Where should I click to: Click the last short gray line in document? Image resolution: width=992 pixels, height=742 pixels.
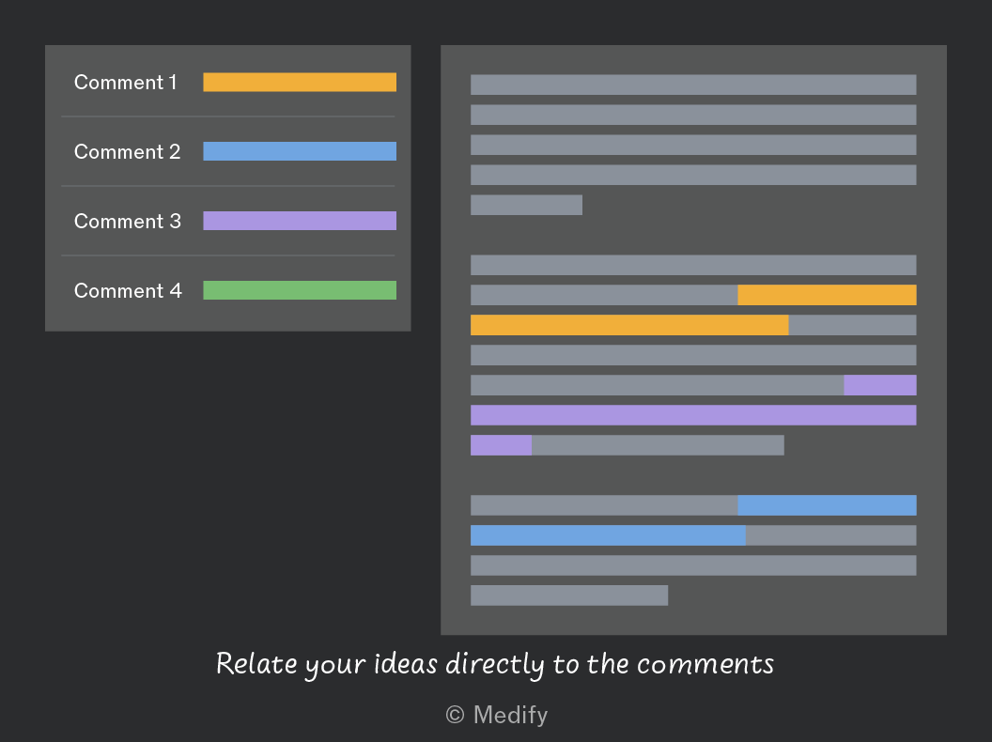click(569, 595)
